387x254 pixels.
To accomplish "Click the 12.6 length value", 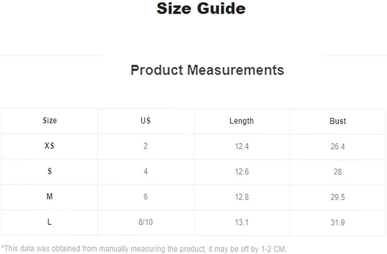I will (x=242, y=172).
